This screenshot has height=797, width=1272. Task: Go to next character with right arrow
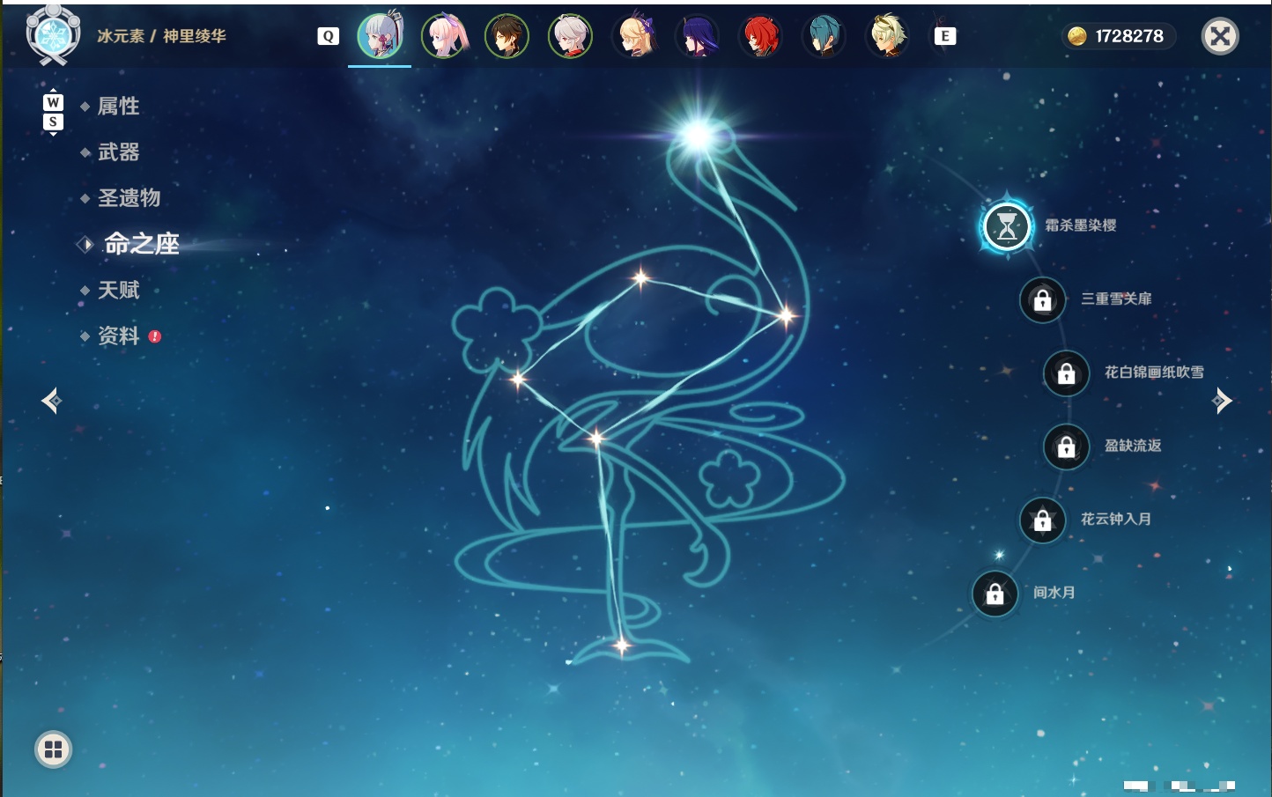pos(1222,401)
